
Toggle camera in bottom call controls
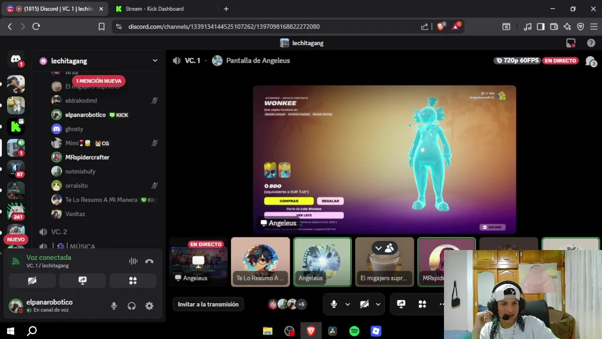coord(364,304)
